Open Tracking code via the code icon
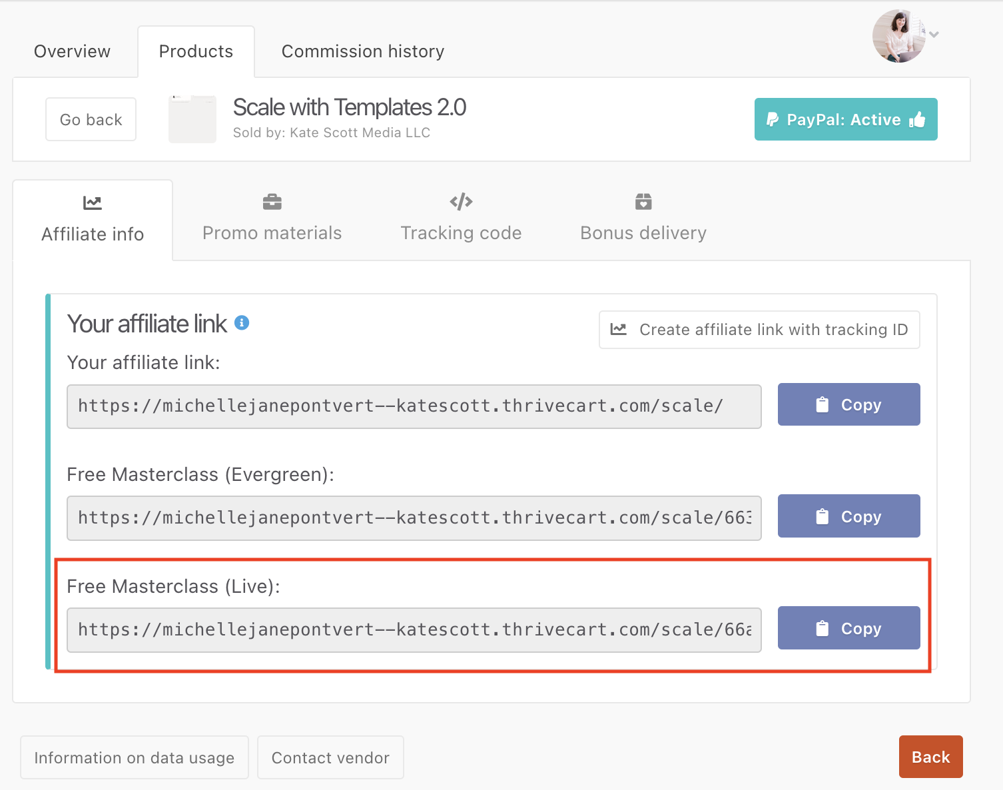Viewport: 1003px width, 790px height. pyautogui.click(x=460, y=201)
